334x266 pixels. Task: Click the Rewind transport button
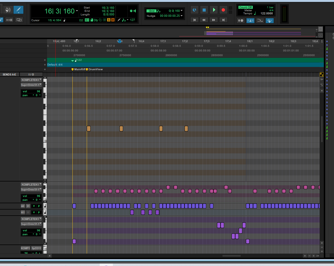[x=204, y=20]
